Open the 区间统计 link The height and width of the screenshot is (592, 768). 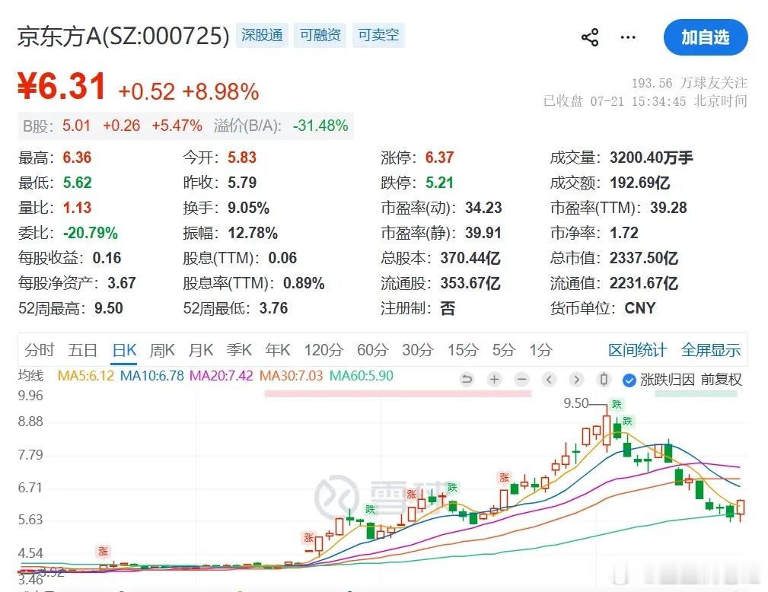tap(637, 350)
